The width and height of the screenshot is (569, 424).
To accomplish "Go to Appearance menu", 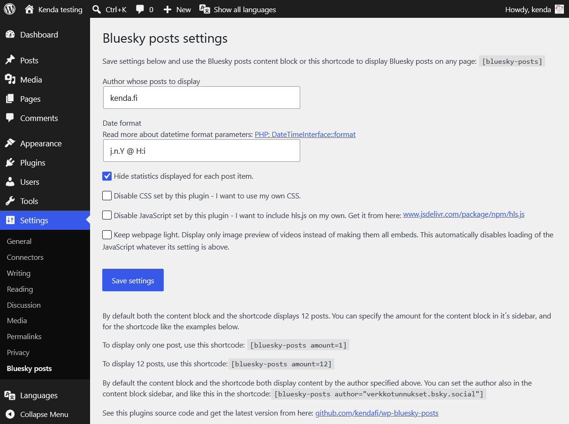I will [45, 143].
